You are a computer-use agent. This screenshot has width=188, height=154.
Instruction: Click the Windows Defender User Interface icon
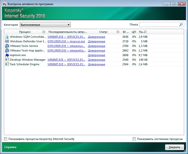[7, 41]
